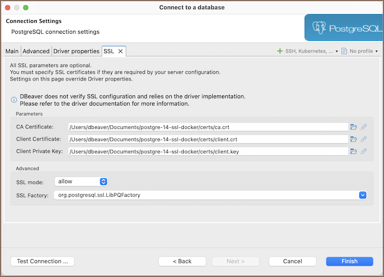The height and width of the screenshot is (277, 384).
Task: Click the green plus add-handler icon
Action: (x=280, y=51)
